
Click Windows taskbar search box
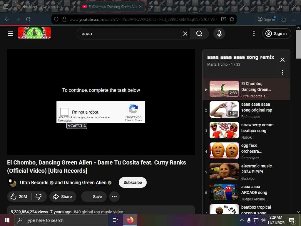[61, 220]
